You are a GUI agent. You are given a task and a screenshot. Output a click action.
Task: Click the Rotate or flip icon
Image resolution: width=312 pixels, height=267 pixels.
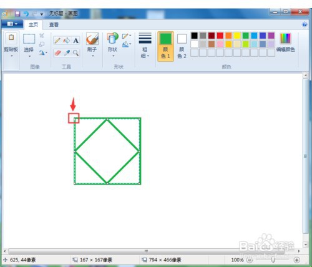coord(42,53)
